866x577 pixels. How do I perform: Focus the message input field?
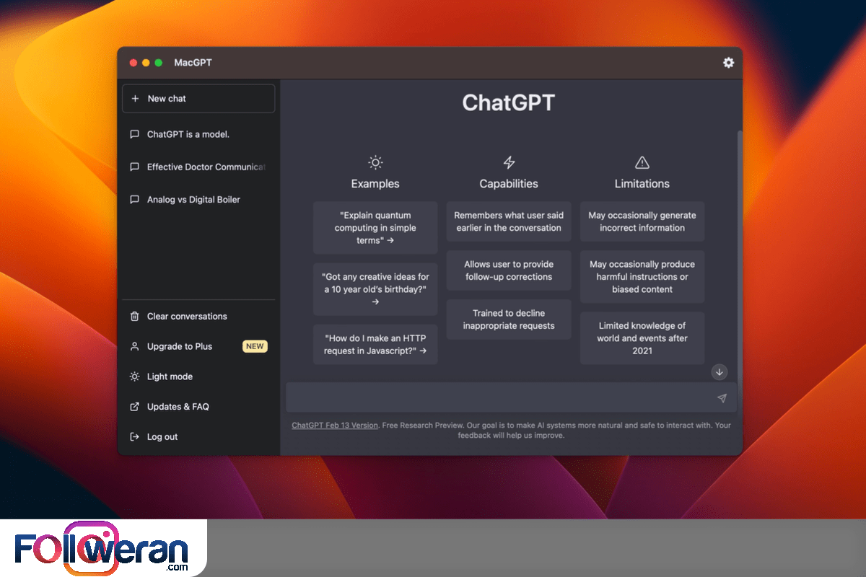click(498, 398)
